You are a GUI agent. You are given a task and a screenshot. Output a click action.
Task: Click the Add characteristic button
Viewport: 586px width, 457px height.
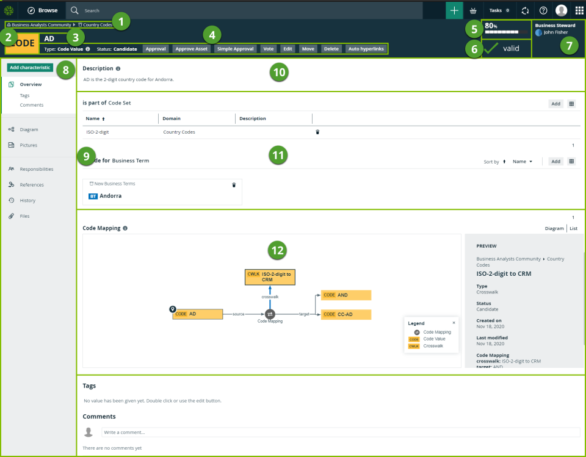(30, 68)
